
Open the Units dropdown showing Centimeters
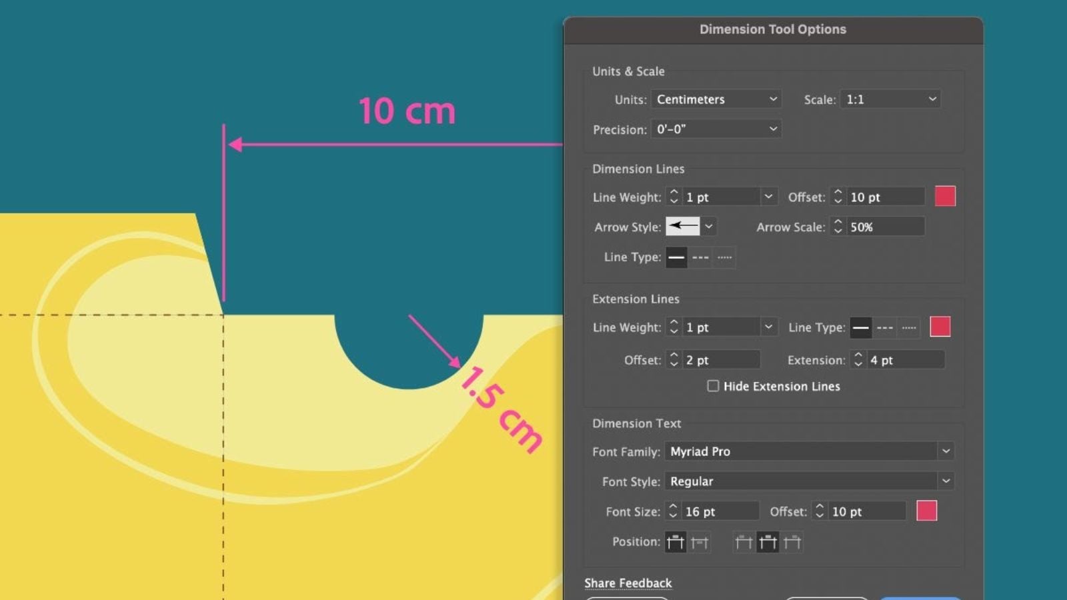coord(716,99)
